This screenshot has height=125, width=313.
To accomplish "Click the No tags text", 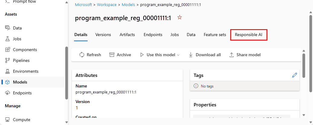I will pos(207,86).
